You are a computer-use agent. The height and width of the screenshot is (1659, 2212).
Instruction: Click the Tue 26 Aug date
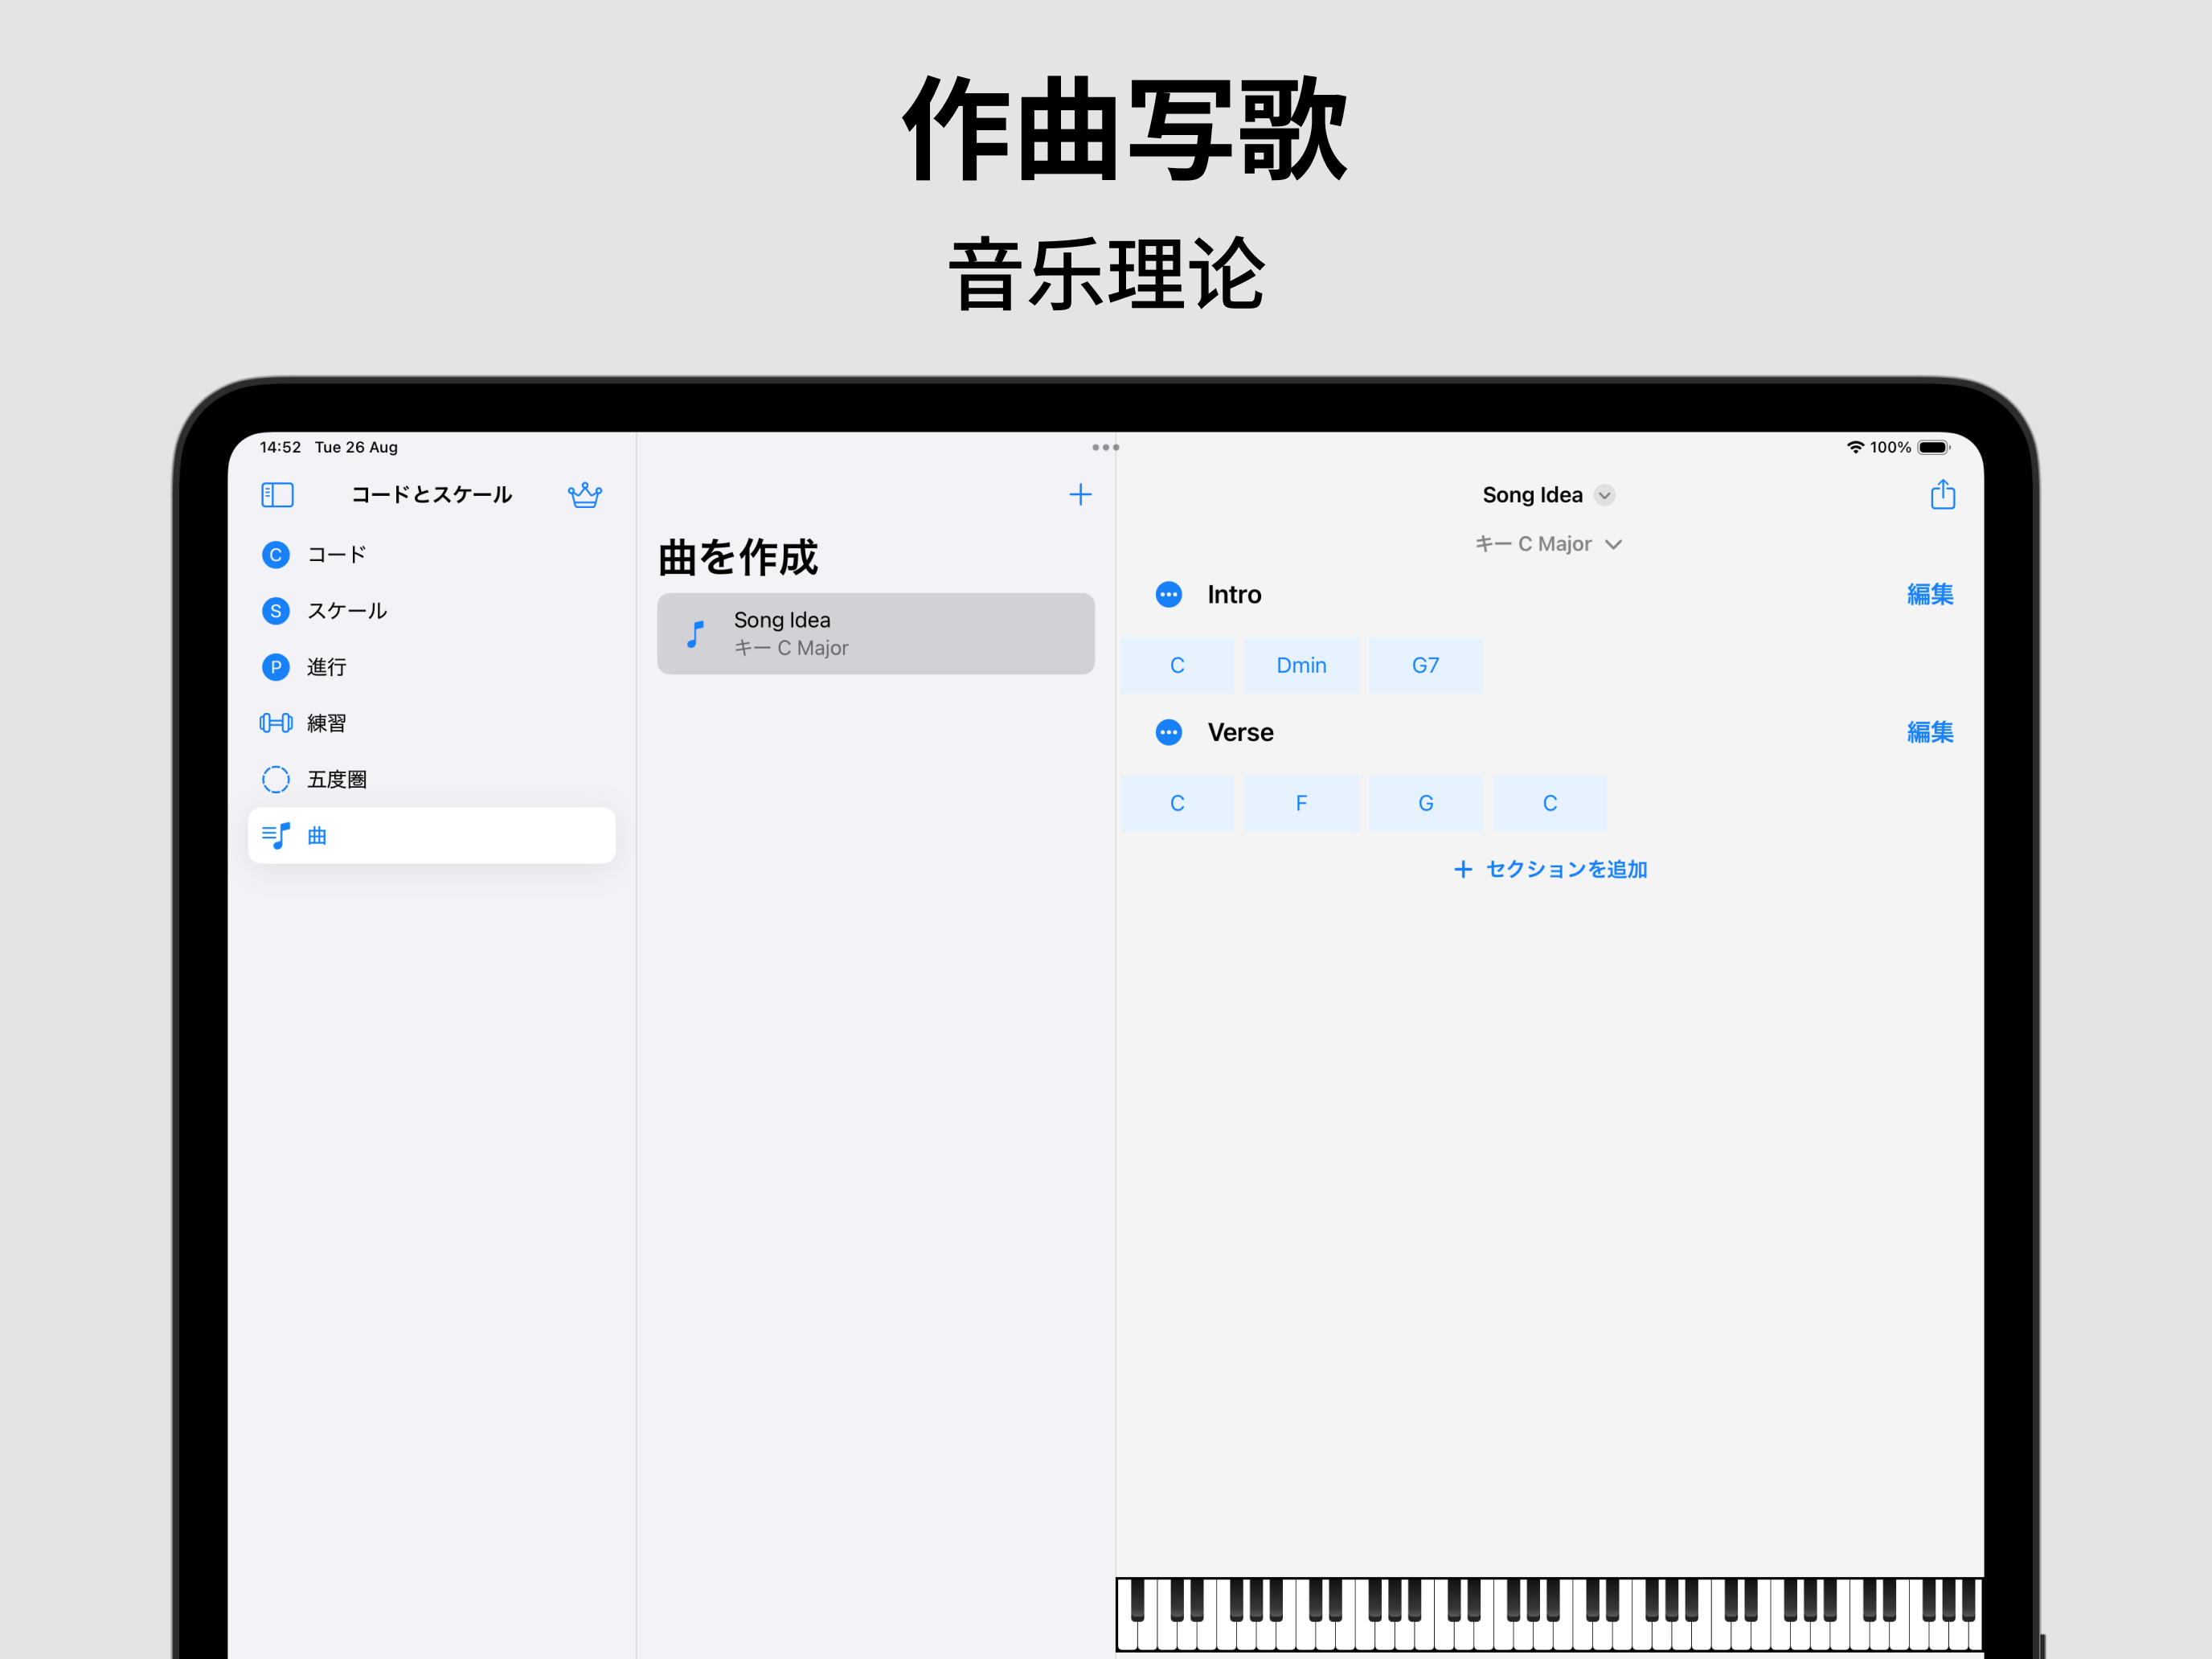click(x=356, y=447)
